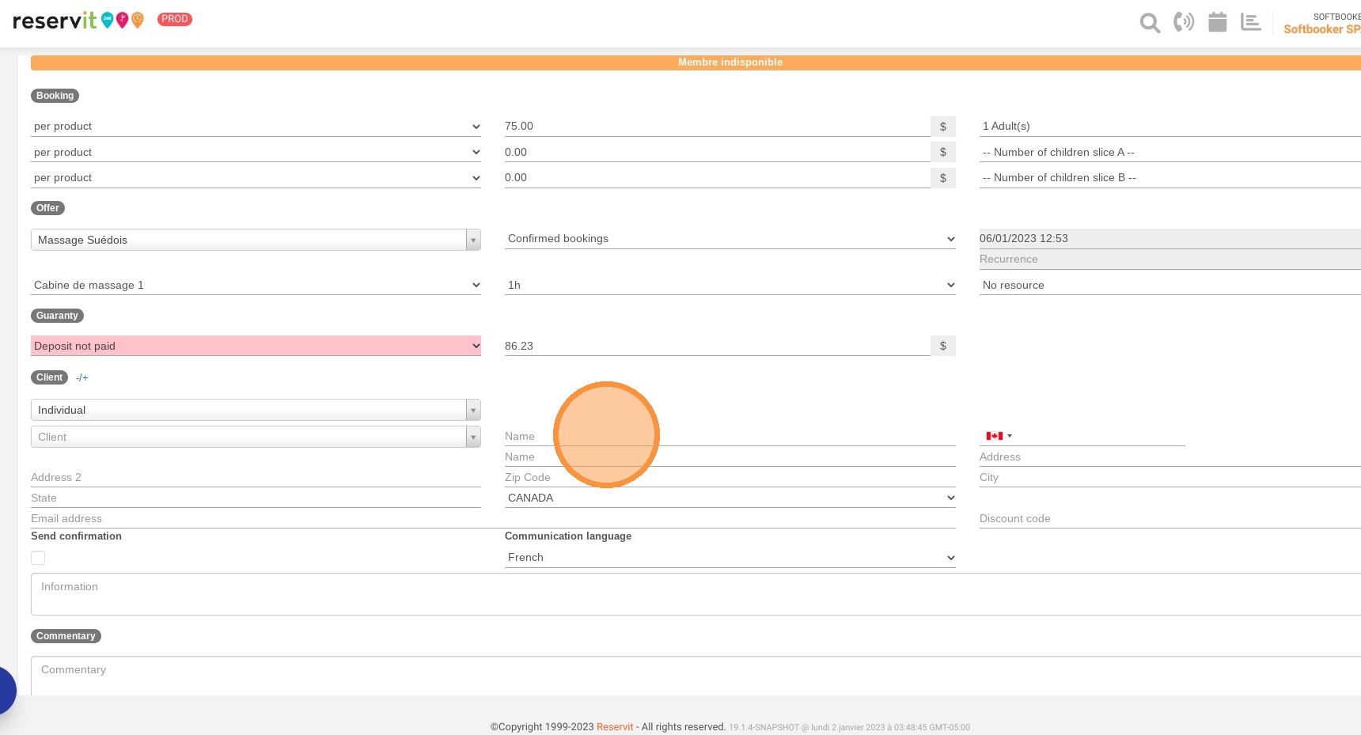Screen dimensions: 1361x735
Task: Toggle the Send confirmation checkbox
Action: (38, 558)
